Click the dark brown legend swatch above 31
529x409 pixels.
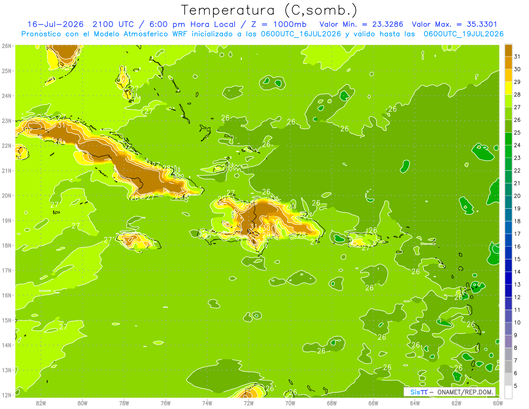(508, 50)
